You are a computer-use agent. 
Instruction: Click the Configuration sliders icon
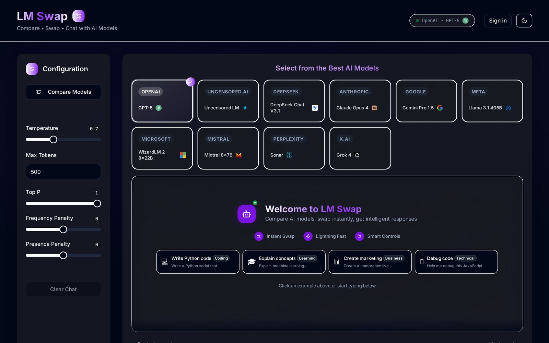pyautogui.click(x=32, y=69)
